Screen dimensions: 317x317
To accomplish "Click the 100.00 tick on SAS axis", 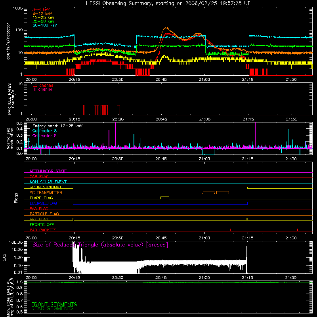I will pos(16,242).
